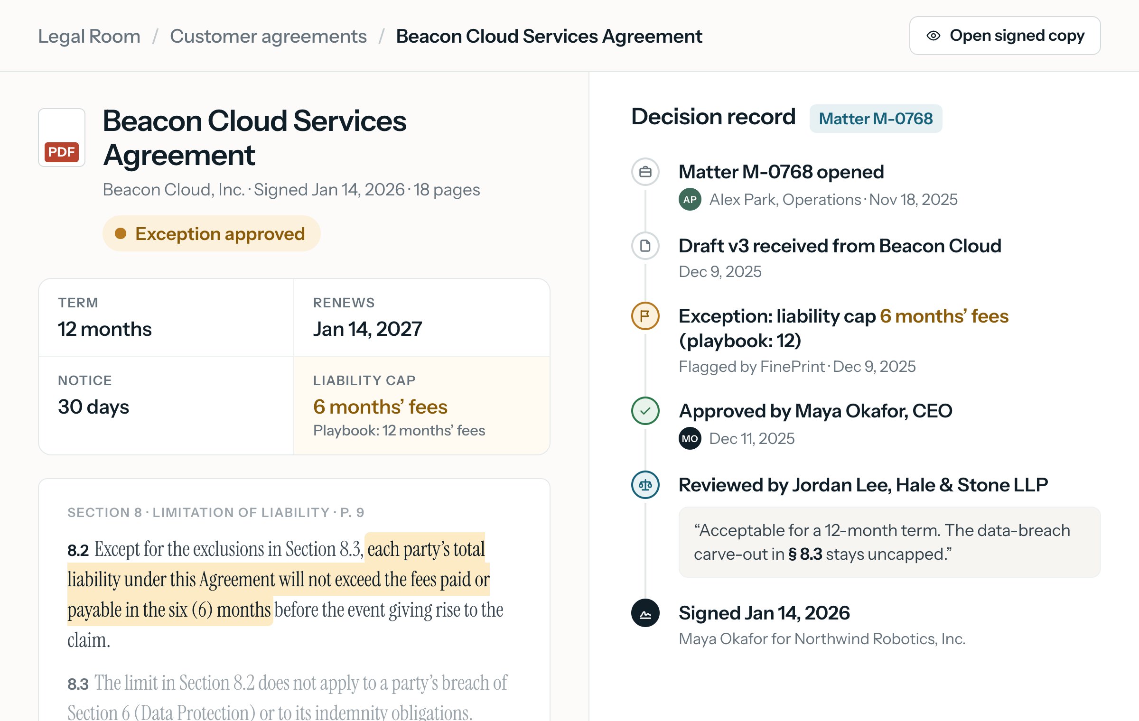Click the scales icon for legal review
This screenshot has width=1139, height=721.
tap(645, 485)
